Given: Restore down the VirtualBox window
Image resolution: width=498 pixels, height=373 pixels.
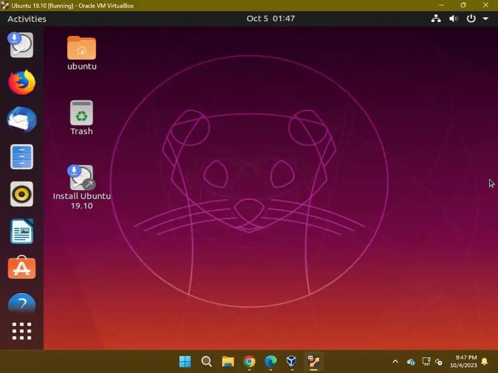Looking at the screenshot, I should click(x=463, y=5).
